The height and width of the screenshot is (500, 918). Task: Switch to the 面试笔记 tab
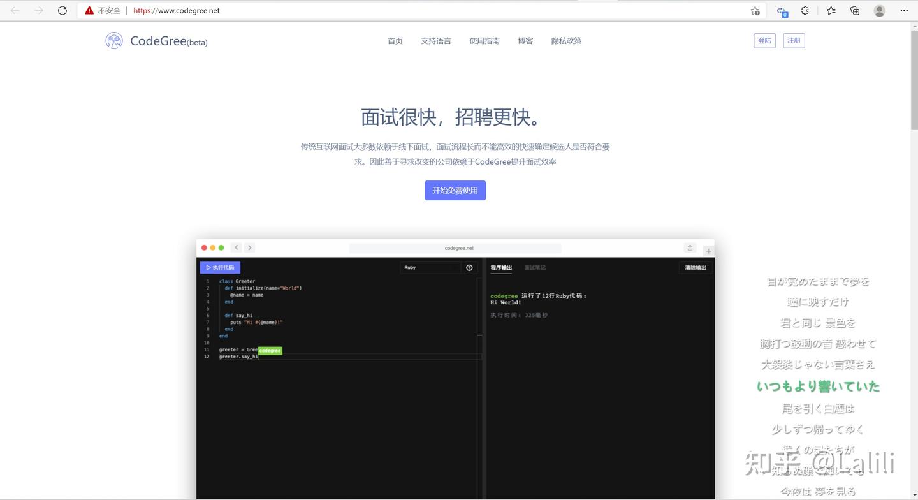pyautogui.click(x=535, y=268)
